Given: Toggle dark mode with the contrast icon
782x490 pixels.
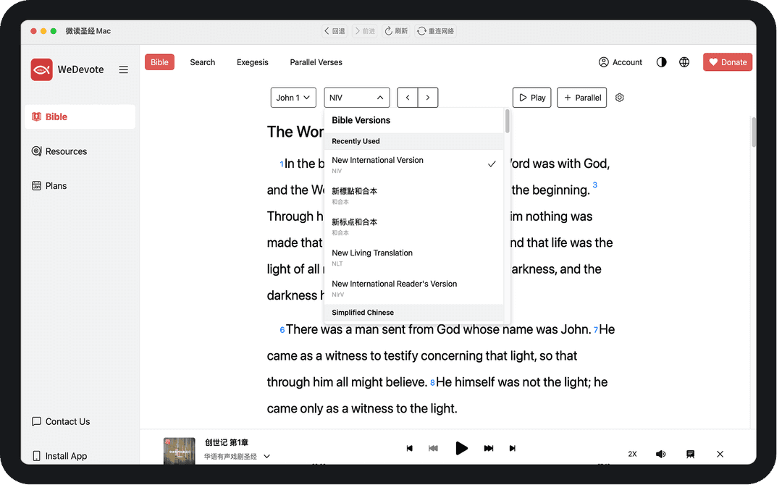Looking at the screenshot, I should click(x=661, y=62).
